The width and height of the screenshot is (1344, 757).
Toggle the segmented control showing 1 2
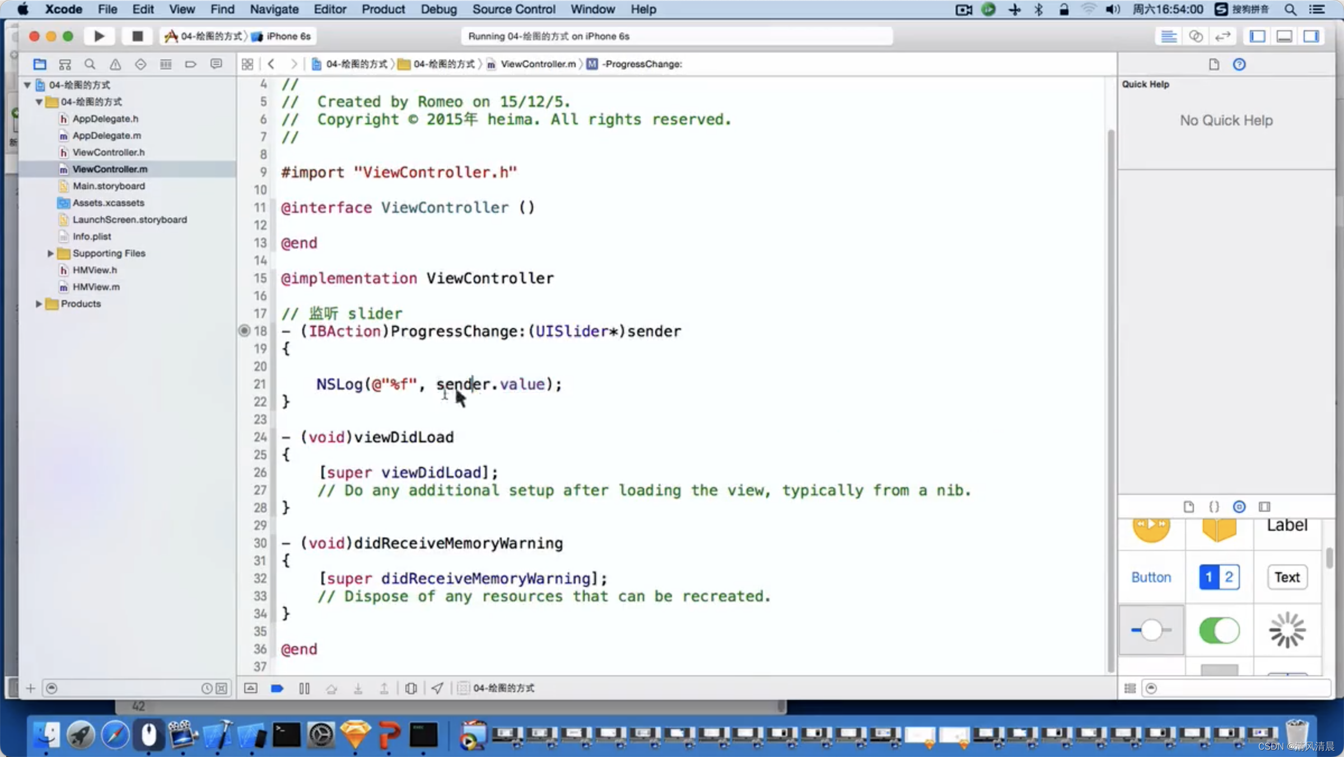pyautogui.click(x=1219, y=577)
